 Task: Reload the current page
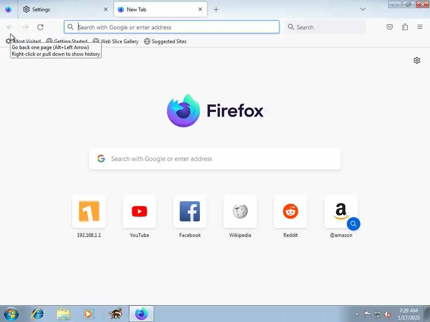click(x=40, y=27)
